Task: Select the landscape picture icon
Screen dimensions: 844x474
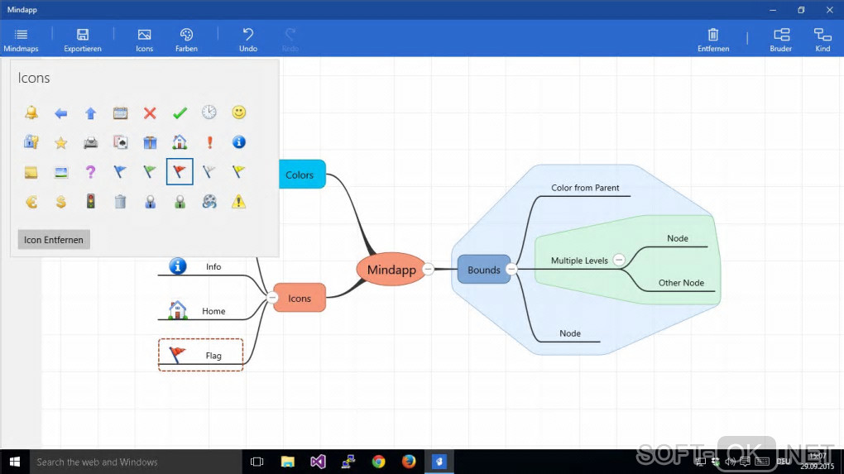Action: 61,172
